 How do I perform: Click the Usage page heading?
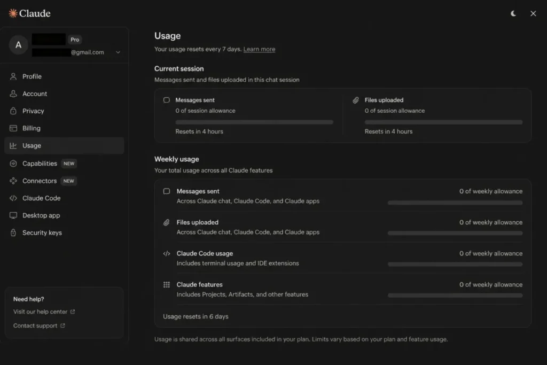[x=167, y=36]
